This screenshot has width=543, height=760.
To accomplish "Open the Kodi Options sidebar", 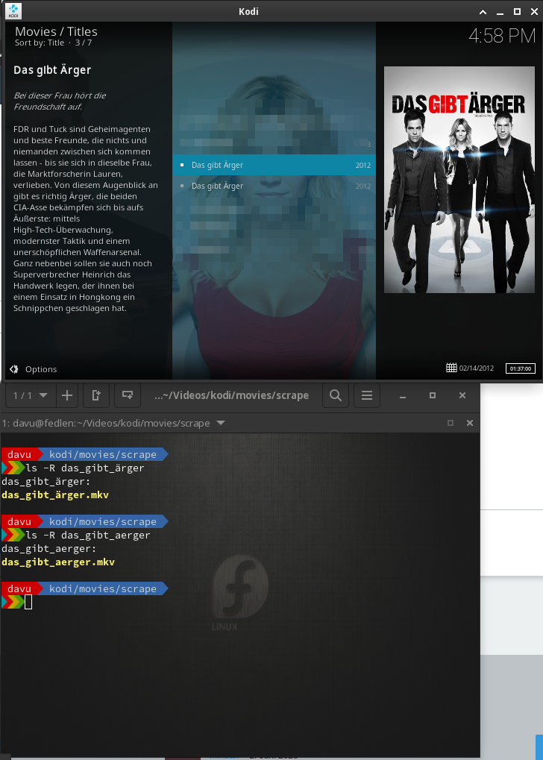I will click(x=33, y=369).
